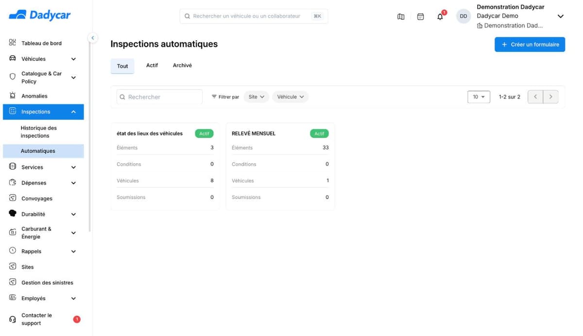Viewport: 583px width, 336px height.
Task: Change the rows per page dropdown
Action: pos(479,97)
